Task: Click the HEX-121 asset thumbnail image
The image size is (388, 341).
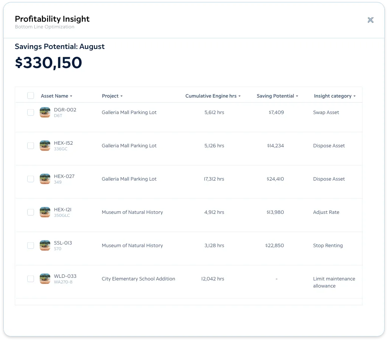Action: point(45,212)
